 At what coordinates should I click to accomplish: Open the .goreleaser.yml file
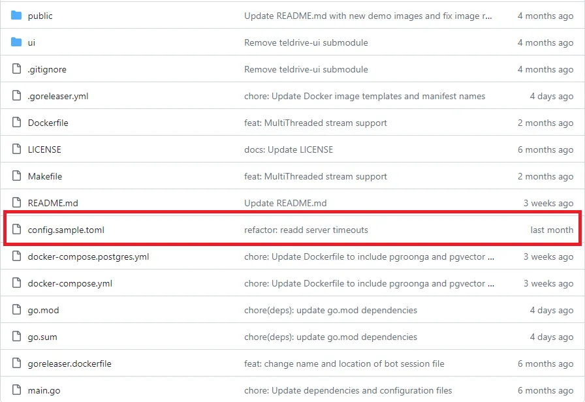(x=58, y=96)
